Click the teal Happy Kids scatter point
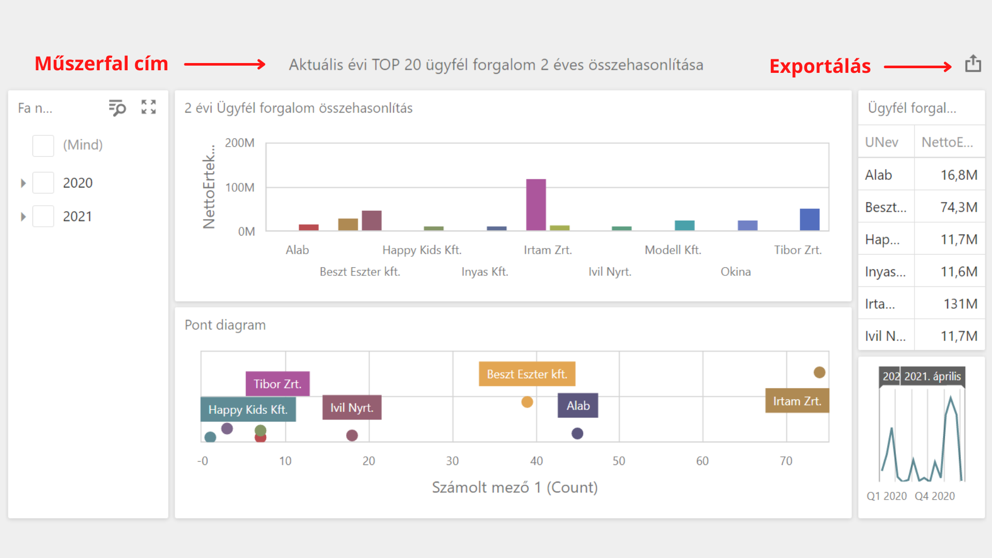The width and height of the screenshot is (992, 558). (210, 437)
